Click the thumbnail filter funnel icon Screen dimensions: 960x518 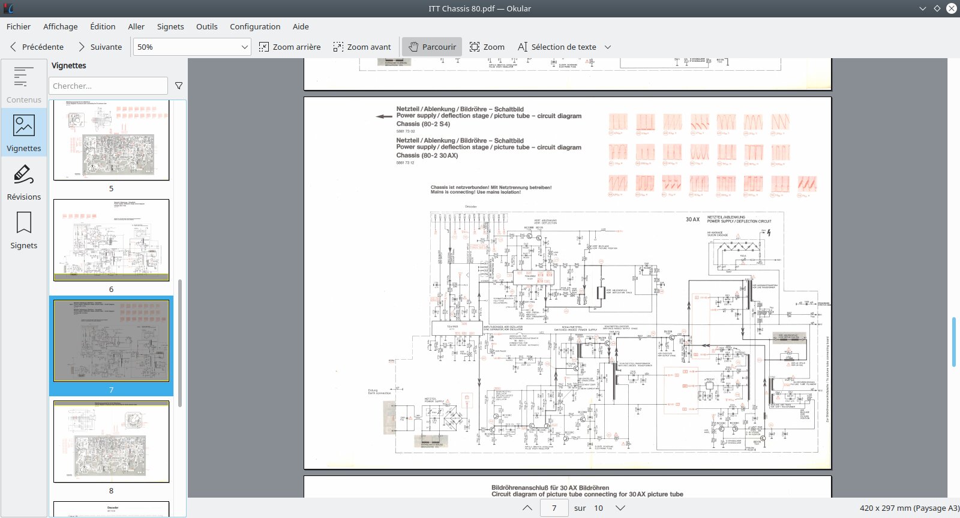tap(179, 86)
